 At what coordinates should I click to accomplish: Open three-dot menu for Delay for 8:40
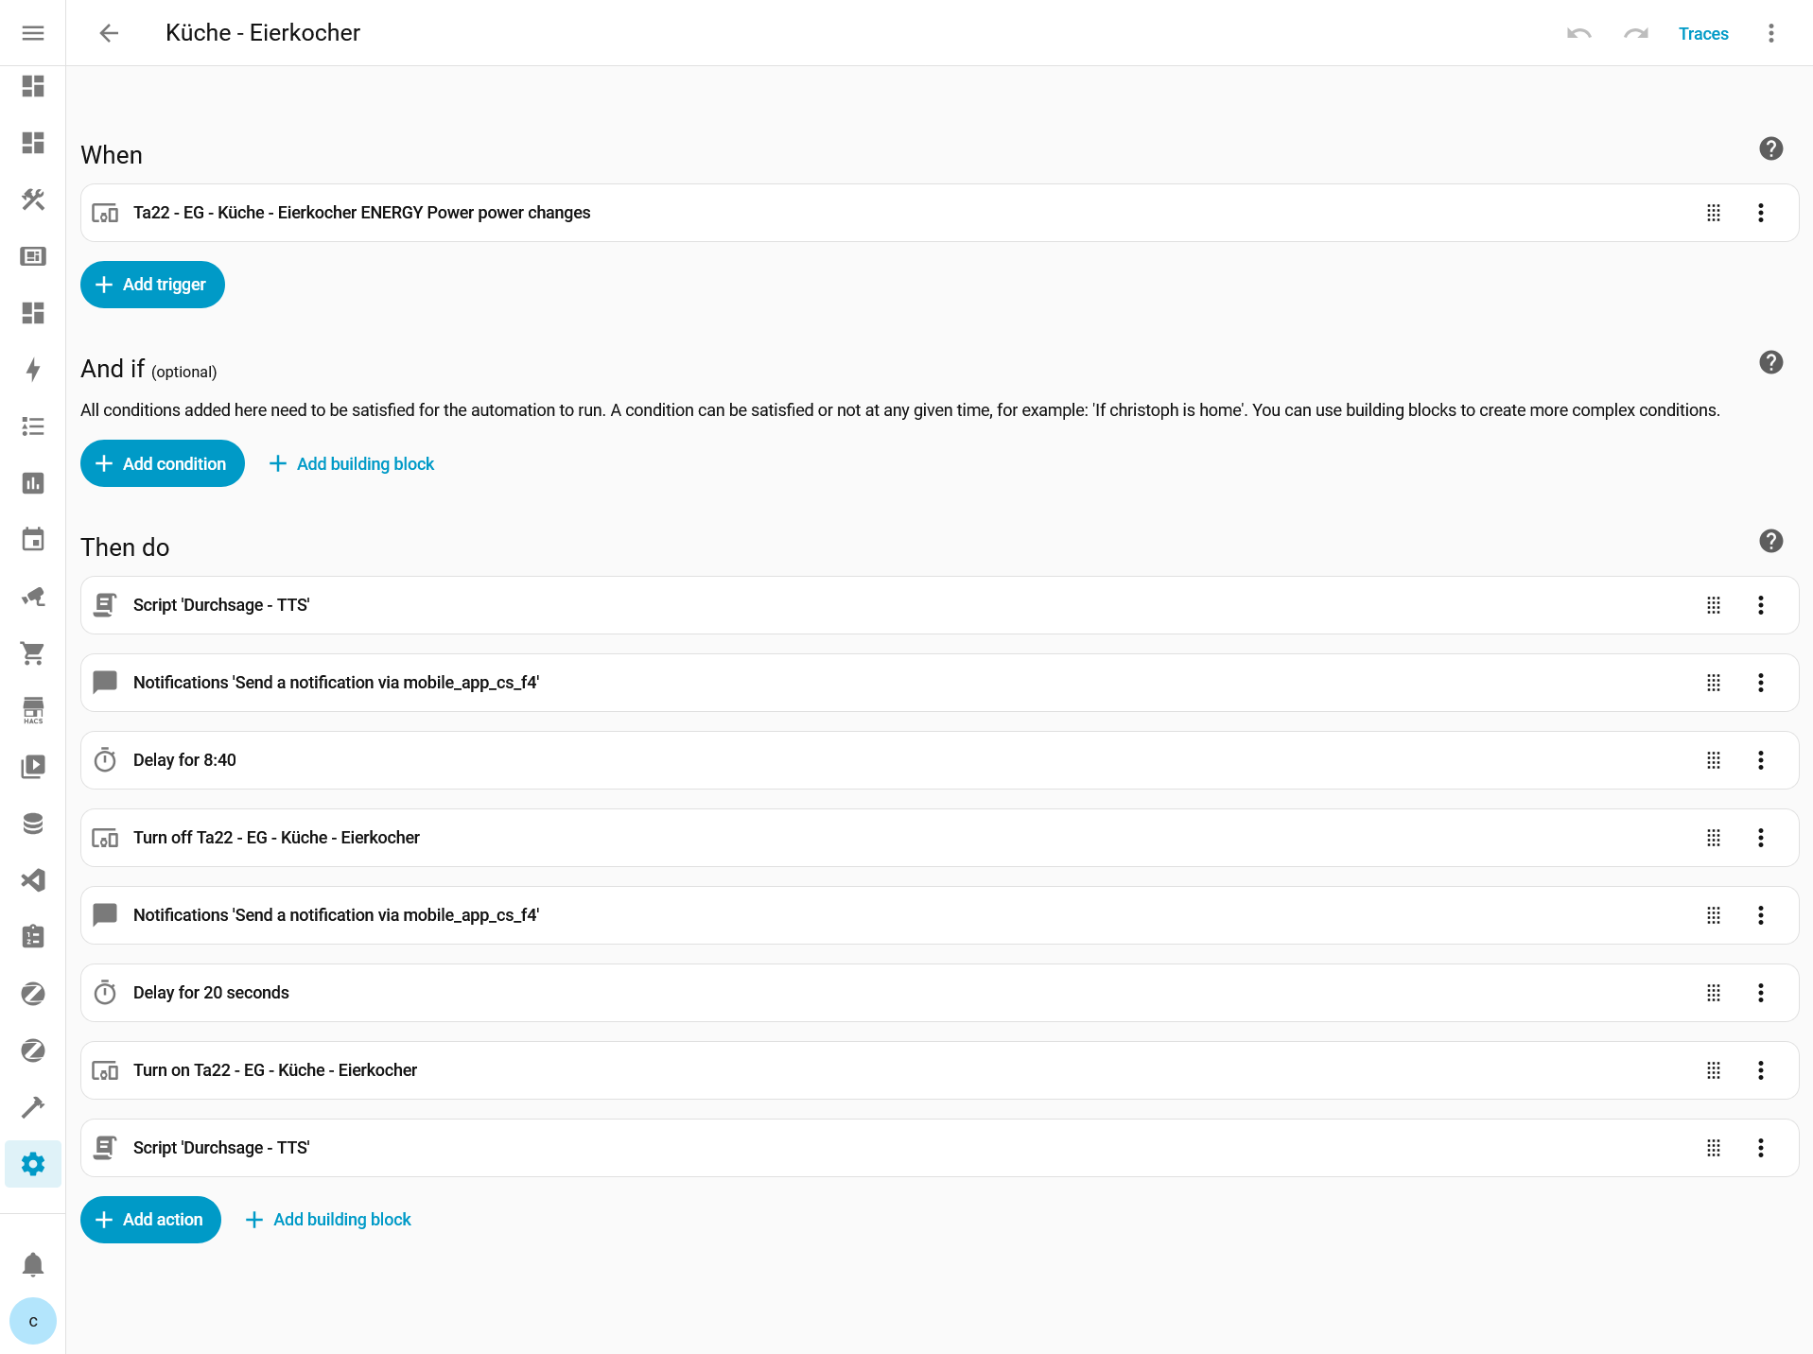1760,760
